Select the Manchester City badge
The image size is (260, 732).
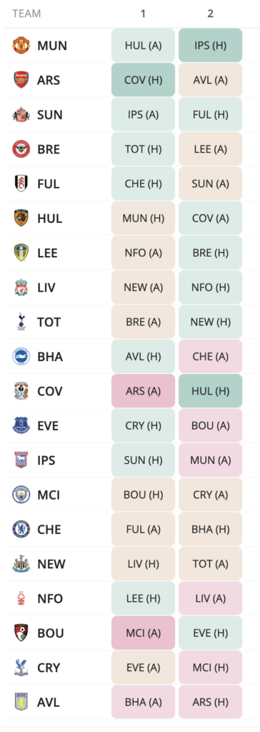(x=21, y=495)
